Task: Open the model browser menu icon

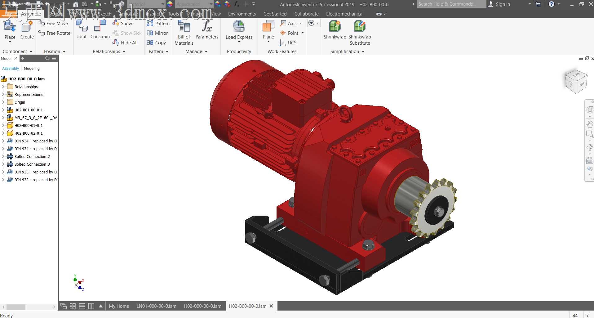Action: (54, 58)
